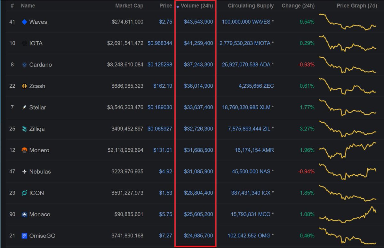Open the Monero 7d price graph

[348, 150]
